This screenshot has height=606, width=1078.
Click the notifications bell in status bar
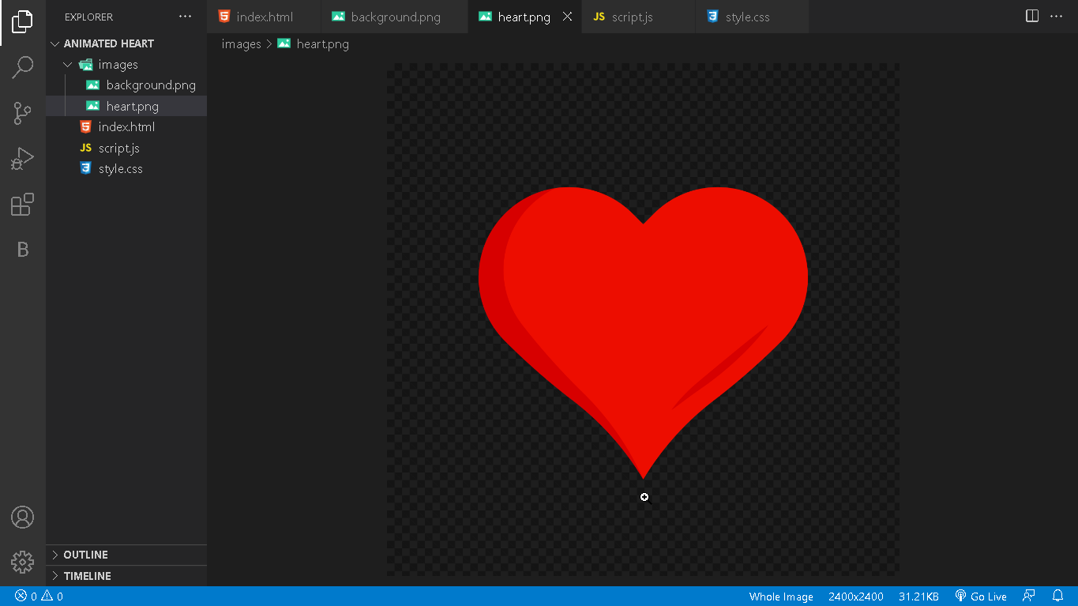tap(1057, 597)
